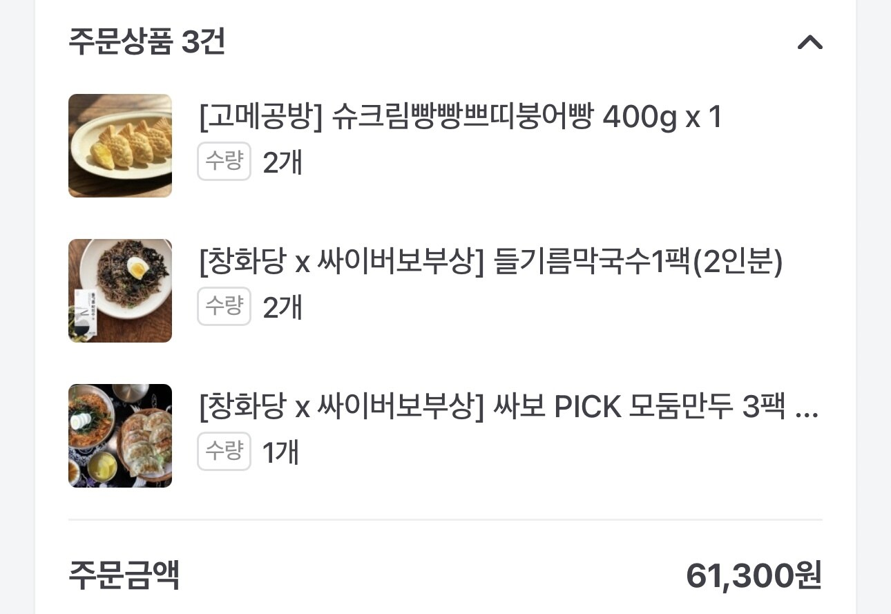Select the 2개 quantity of 붕어빵
Image resolution: width=891 pixels, height=614 pixels.
point(282,163)
